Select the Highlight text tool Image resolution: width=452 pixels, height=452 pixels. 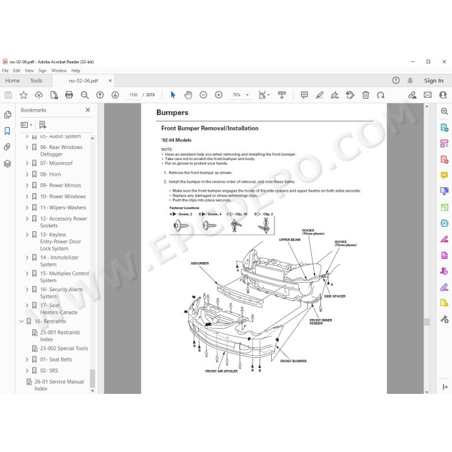(320, 95)
